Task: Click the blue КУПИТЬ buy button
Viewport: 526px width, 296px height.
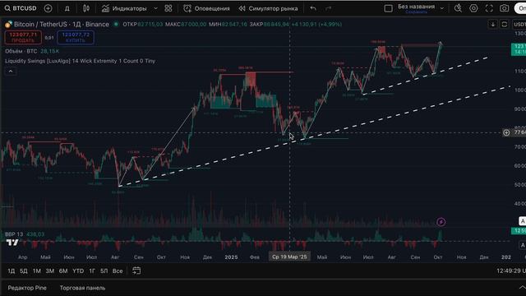Action: click(76, 37)
